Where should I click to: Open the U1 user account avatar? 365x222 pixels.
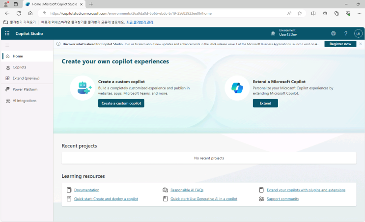coord(358,33)
